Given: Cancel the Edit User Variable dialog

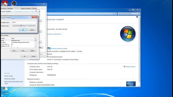Looking at the screenshot, I should click(x=32, y=30).
